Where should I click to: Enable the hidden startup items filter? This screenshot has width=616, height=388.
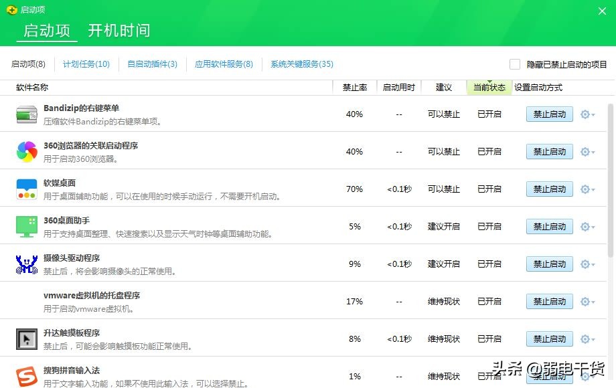click(514, 64)
